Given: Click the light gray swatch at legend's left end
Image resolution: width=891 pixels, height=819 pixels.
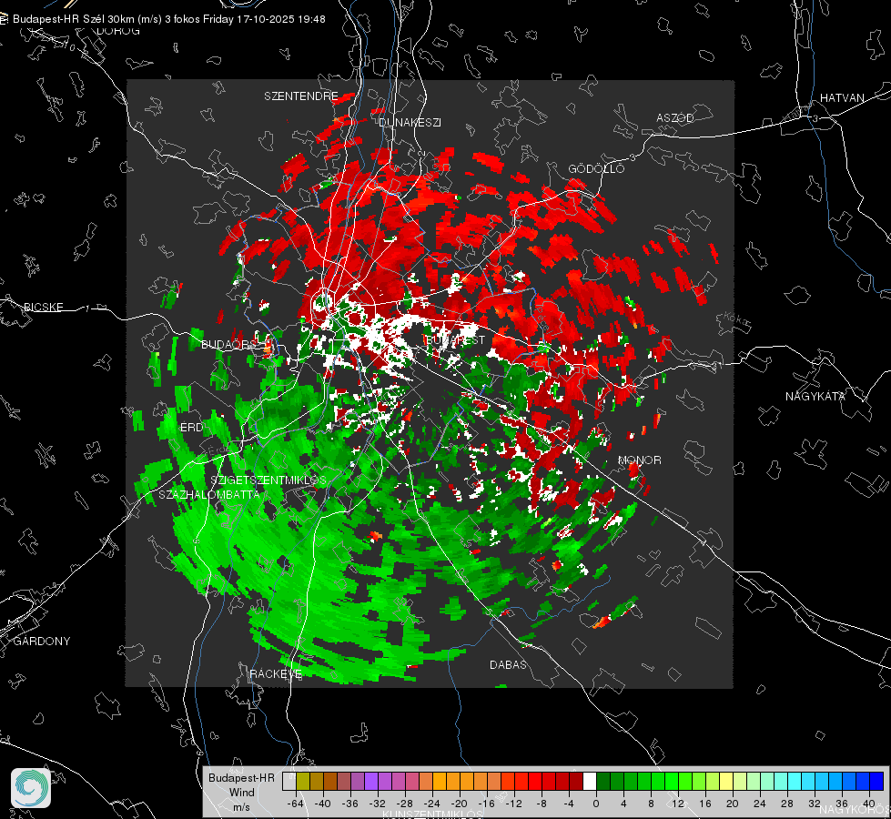Looking at the screenshot, I should coord(289,781).
